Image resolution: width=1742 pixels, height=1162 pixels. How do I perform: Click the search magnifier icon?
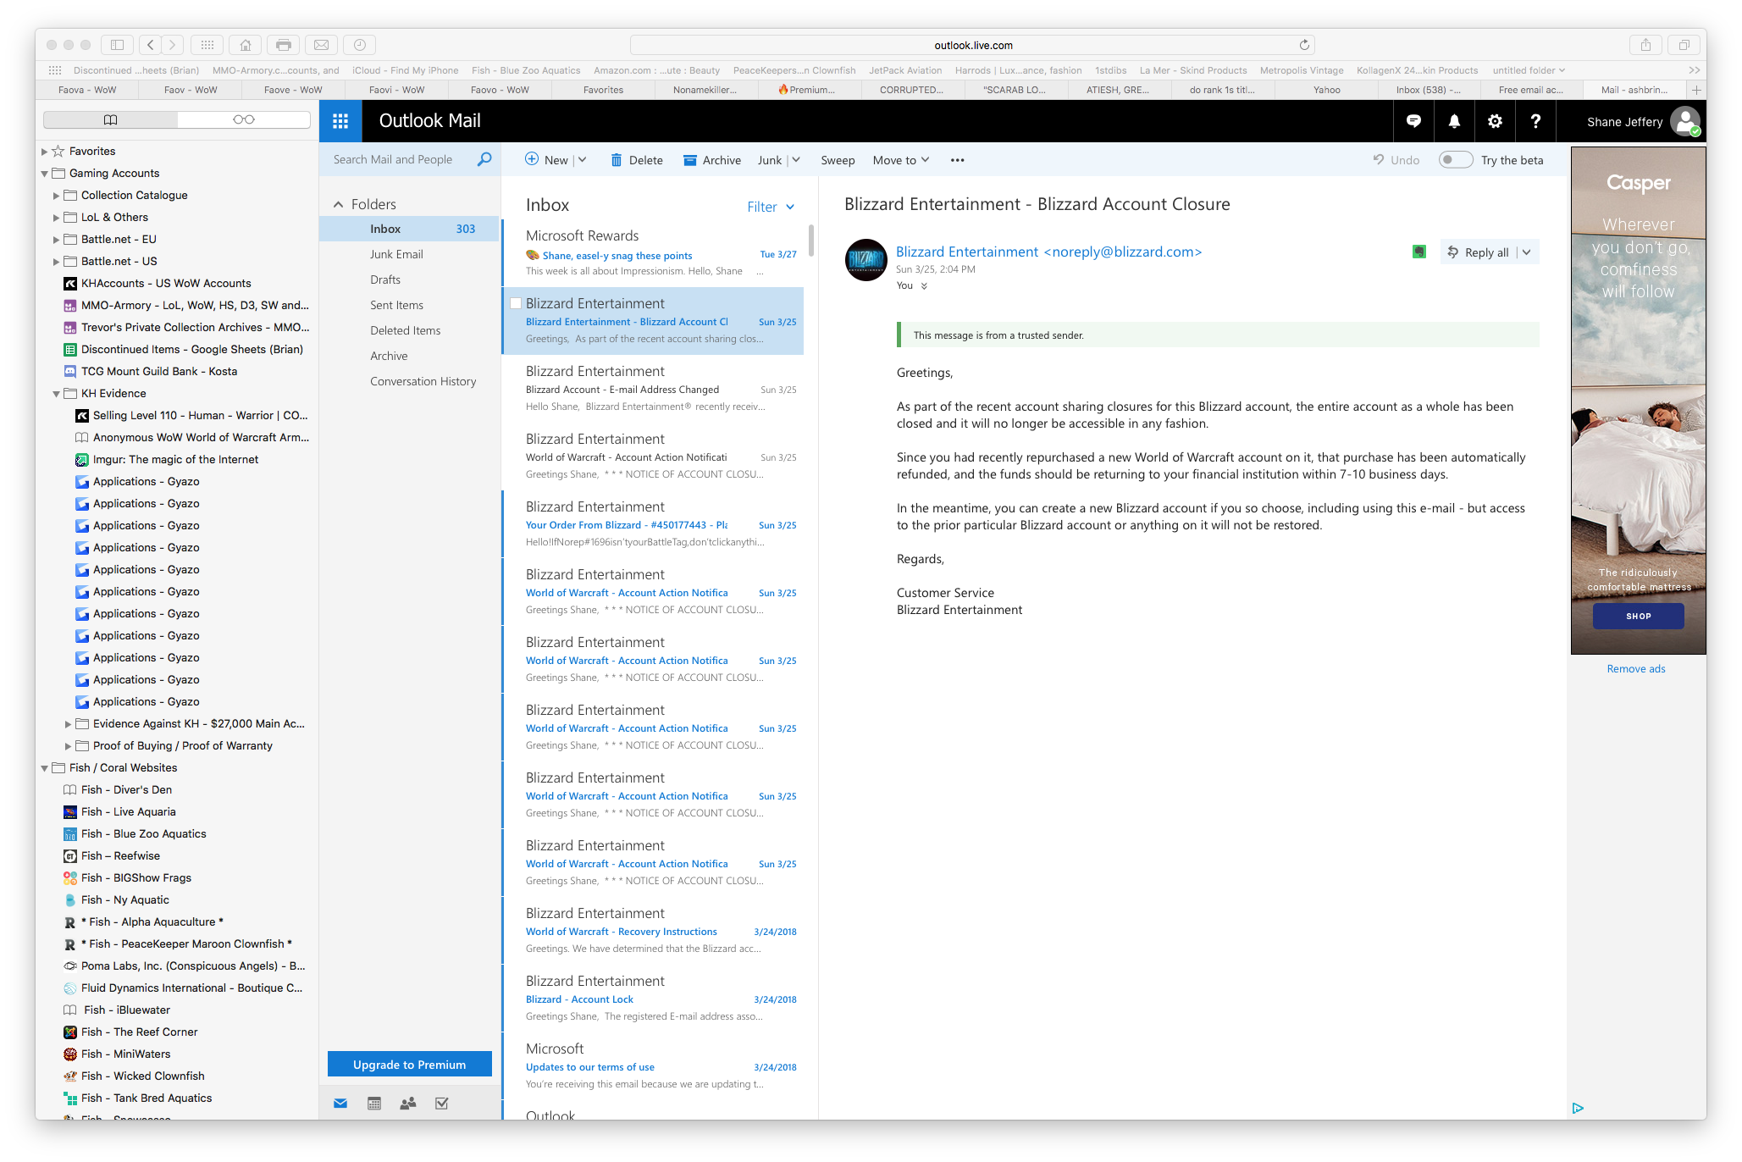pos(484,159)
